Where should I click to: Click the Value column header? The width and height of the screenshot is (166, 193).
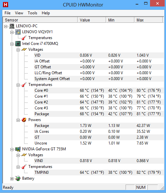[92, 20]
